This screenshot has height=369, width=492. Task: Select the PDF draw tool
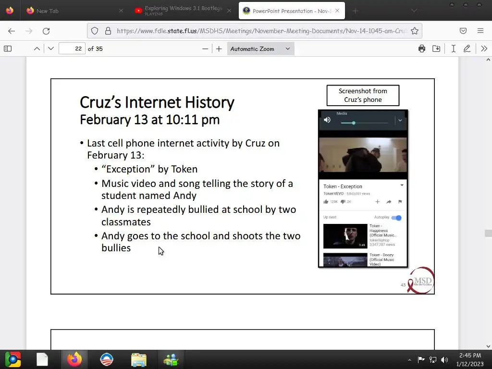tap(467, 49)
